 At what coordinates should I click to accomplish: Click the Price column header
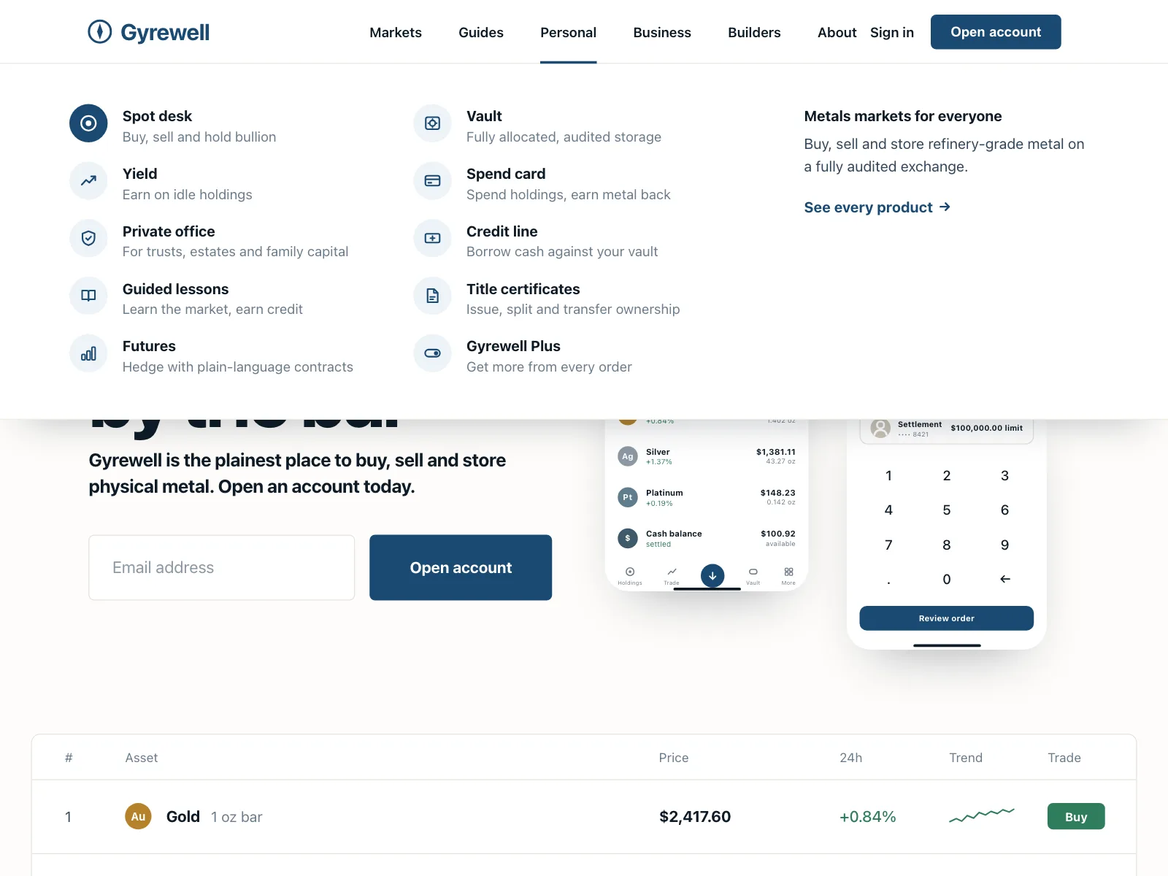point(674,758)
